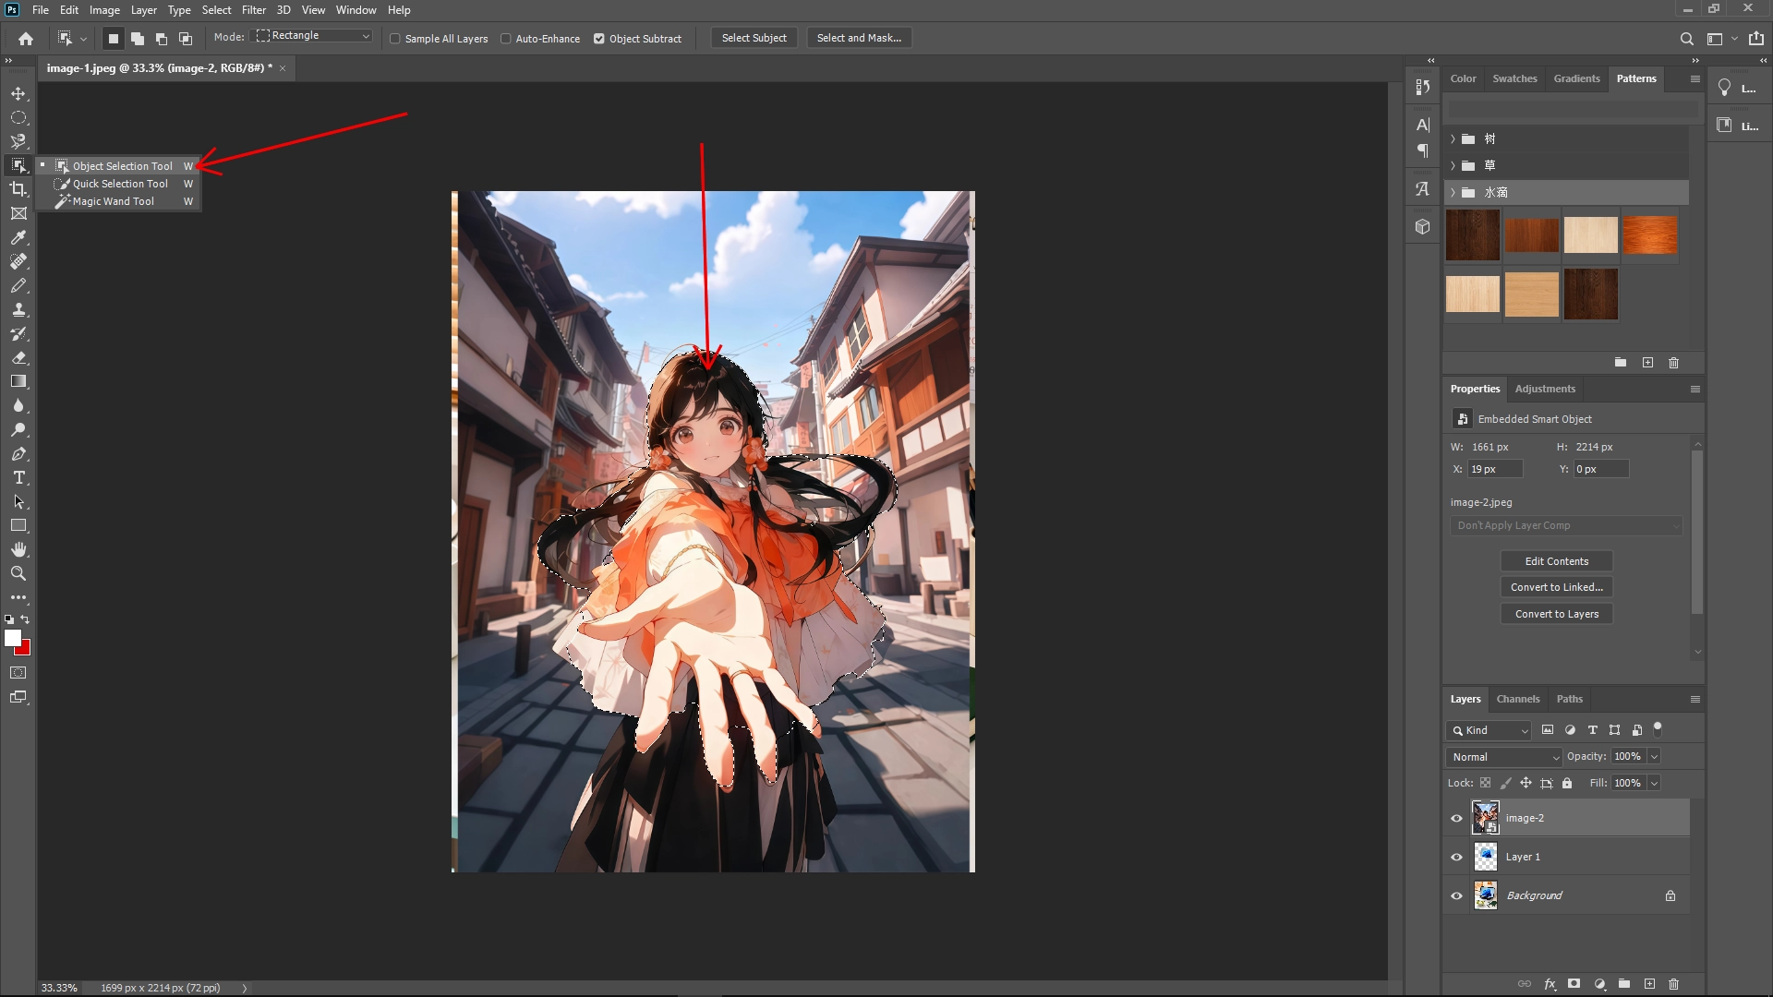
Task: Activate the Zoom tool
Action: tap(18, 573)
